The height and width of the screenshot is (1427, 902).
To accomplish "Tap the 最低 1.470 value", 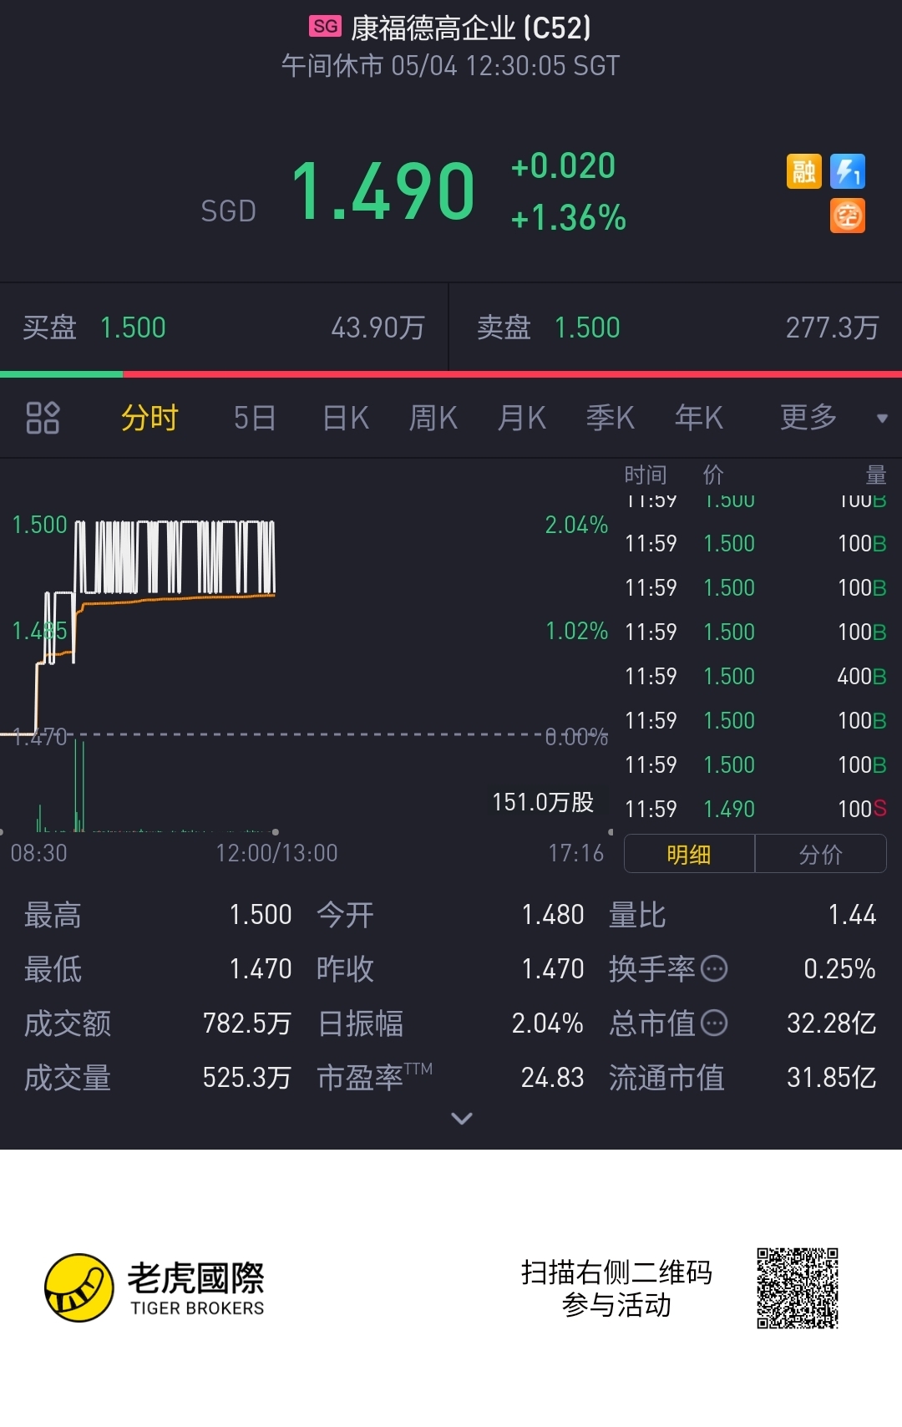I will coord(261,968).
